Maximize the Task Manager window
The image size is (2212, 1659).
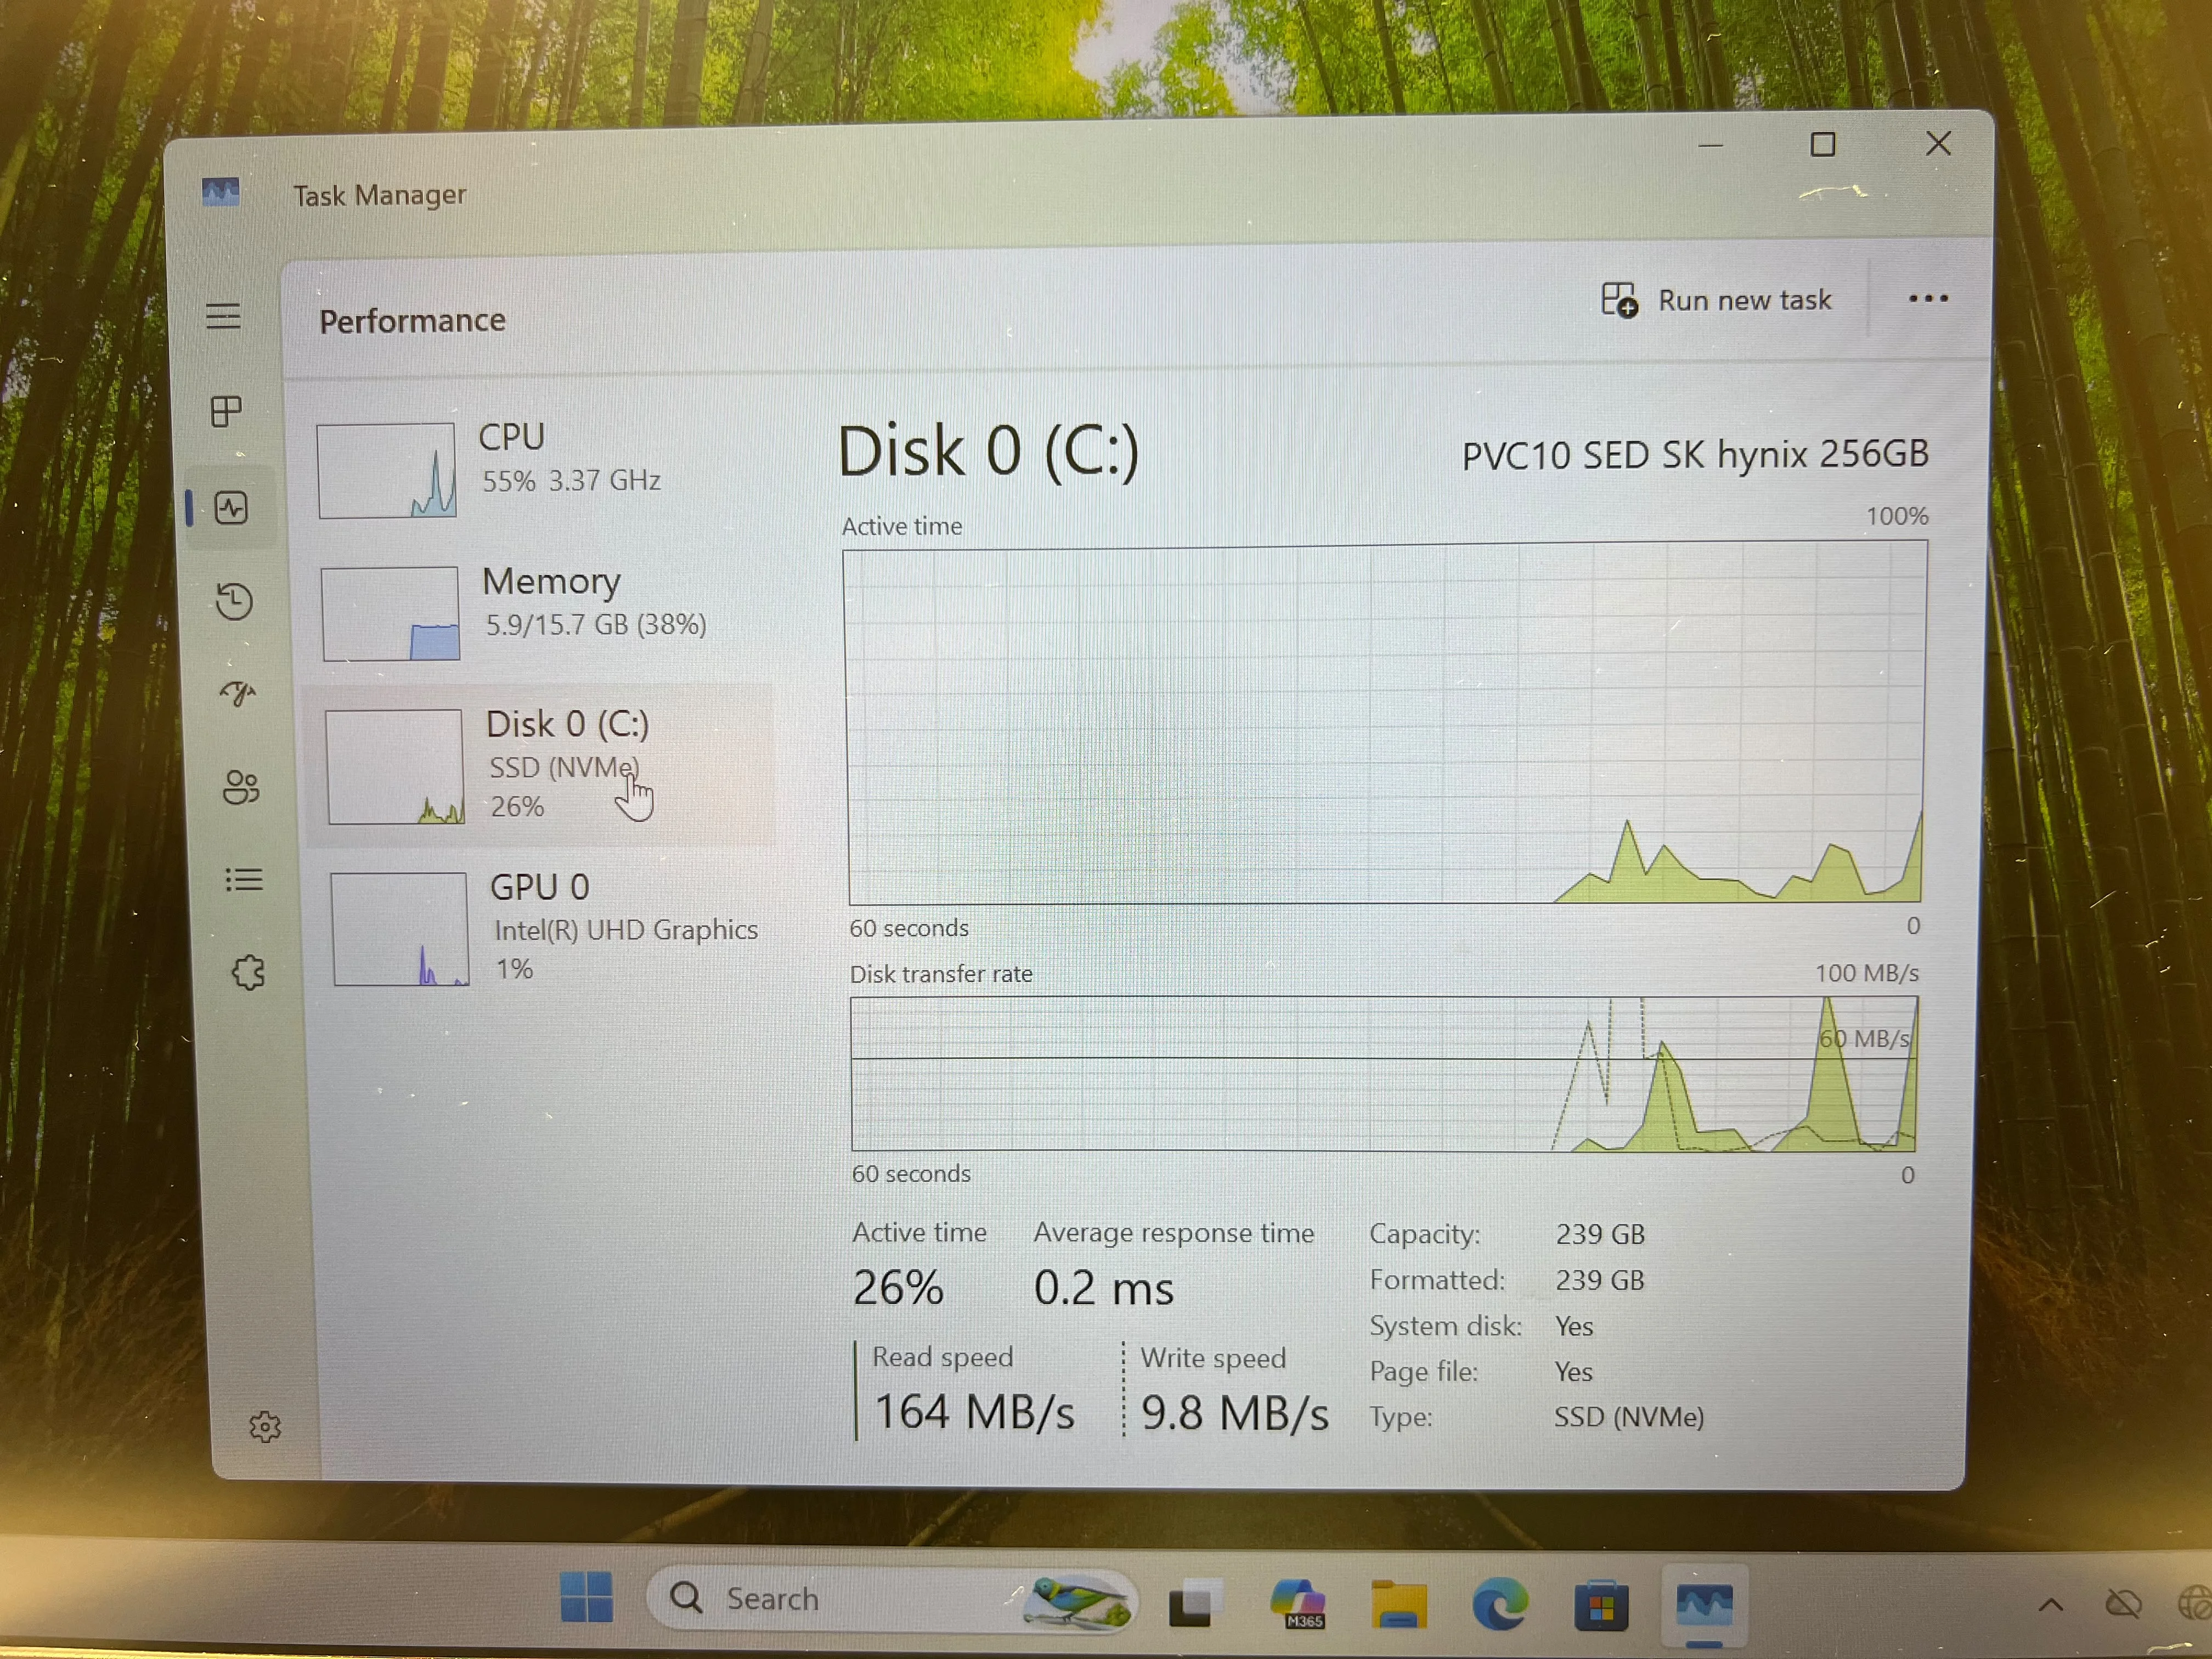[1823, 145]
